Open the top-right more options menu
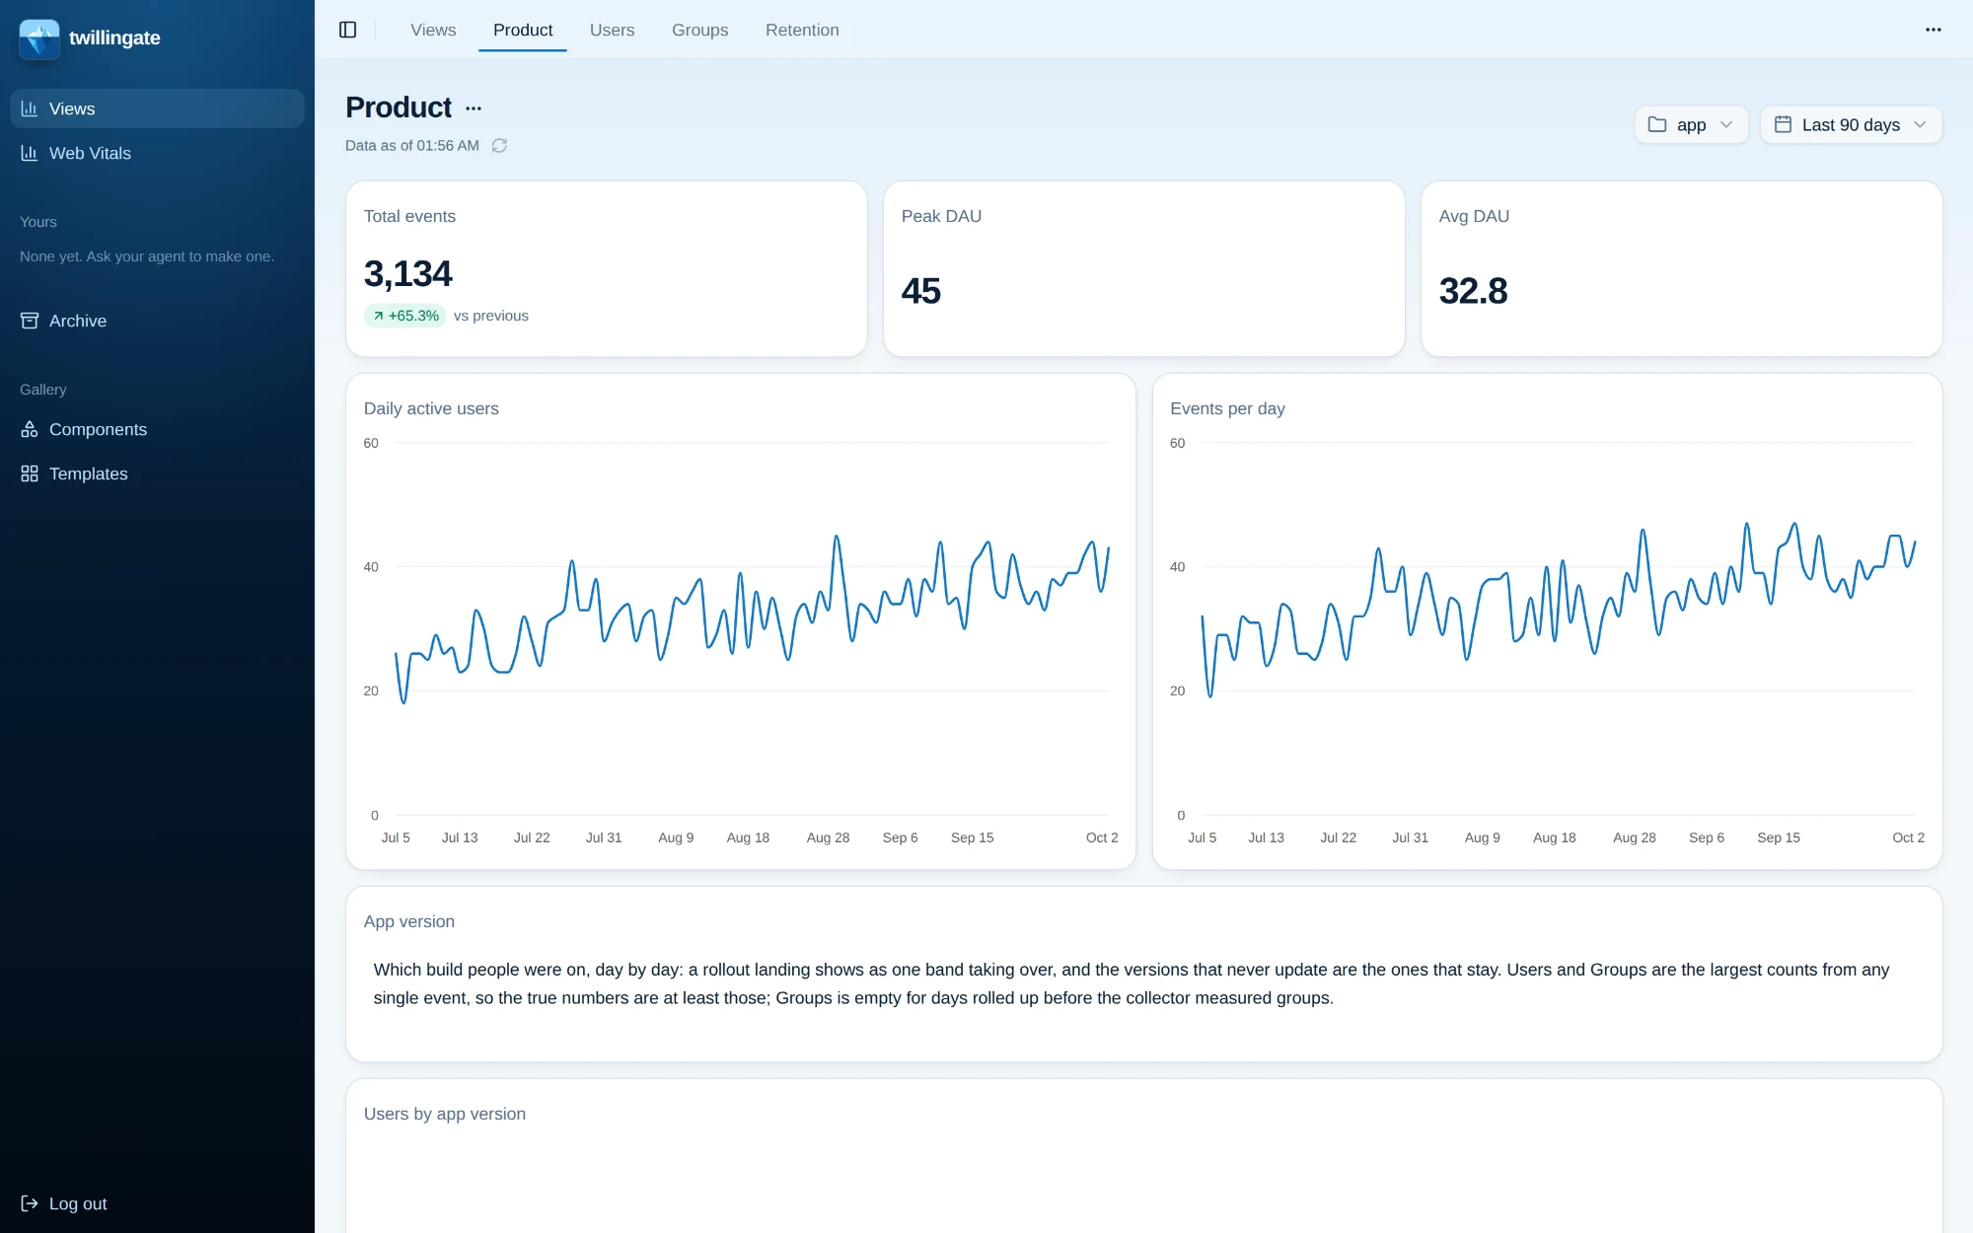This screenshot has height=1233, width=1973. (x=1933, y=30)
